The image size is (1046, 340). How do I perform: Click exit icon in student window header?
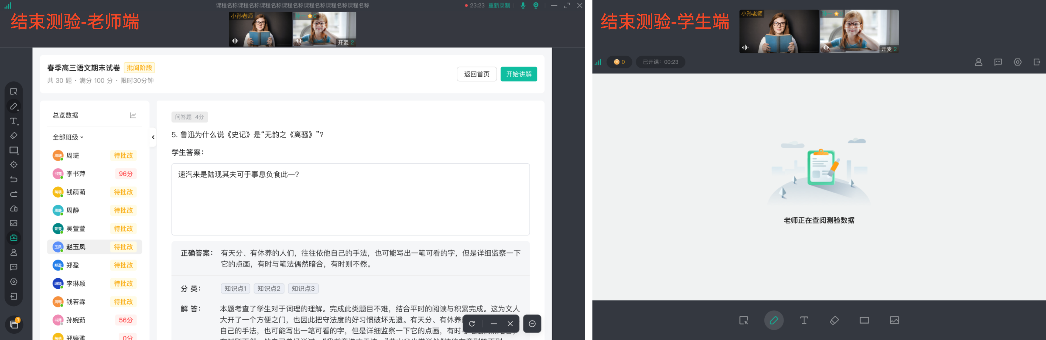coord(1037,62)
